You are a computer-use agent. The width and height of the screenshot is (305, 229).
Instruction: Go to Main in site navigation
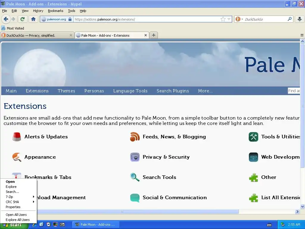(x=11, y=91)
